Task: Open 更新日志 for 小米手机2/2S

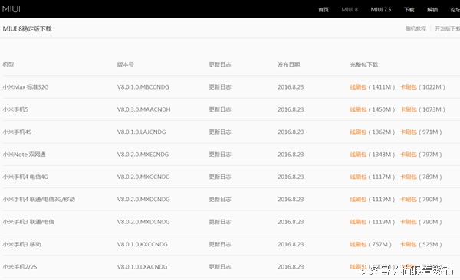Action: click(220, 267)
